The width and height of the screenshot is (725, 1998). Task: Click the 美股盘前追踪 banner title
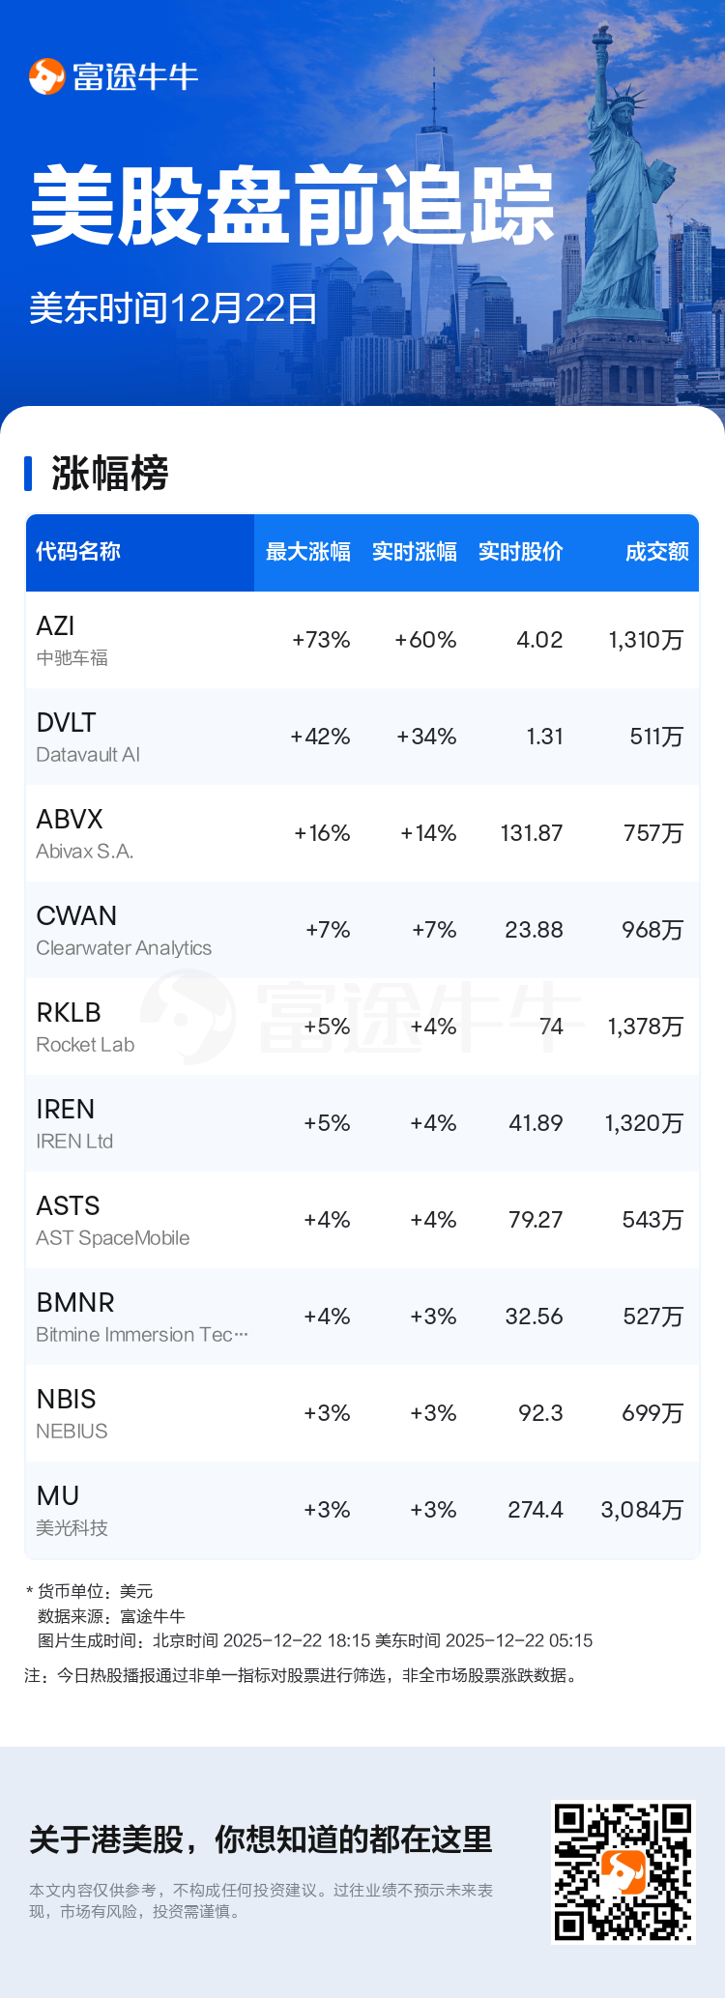292,206
